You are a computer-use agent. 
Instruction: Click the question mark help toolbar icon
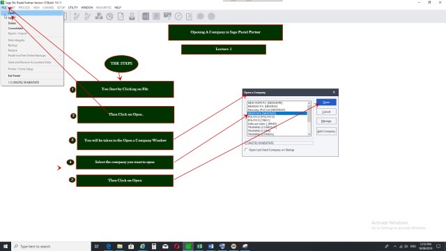(211, 17)
